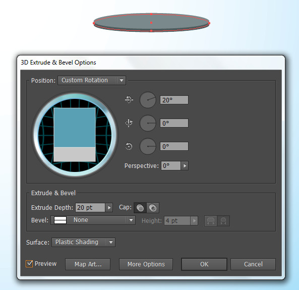Image resolution: width=299 pixels, height=290 pixels.
Task: Expand the Surface Plastic Shading dropdown
Action: tap(83, 242)
